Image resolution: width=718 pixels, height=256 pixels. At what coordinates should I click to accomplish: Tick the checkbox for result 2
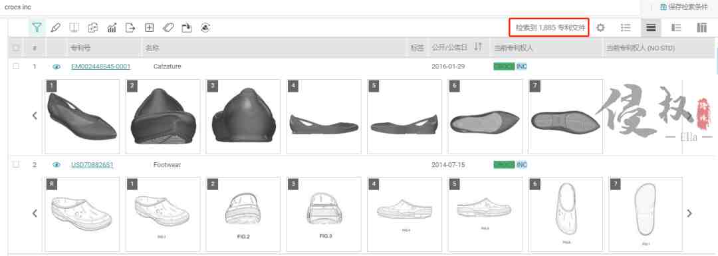(x=16, y=164)
